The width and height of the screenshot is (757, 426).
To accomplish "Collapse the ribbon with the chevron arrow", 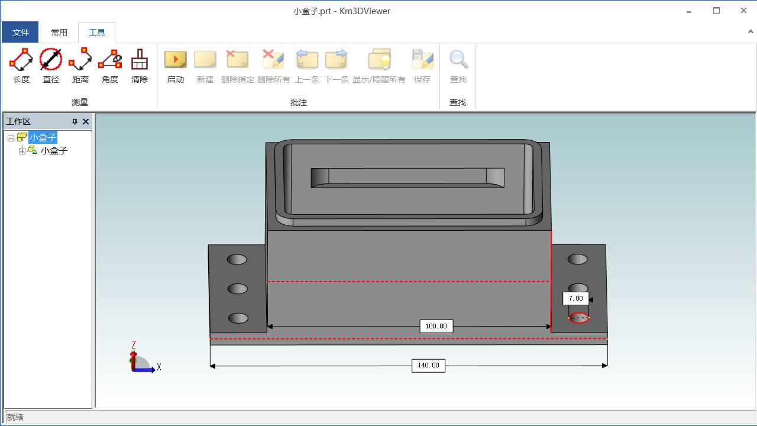I will (x=750, y=31).
